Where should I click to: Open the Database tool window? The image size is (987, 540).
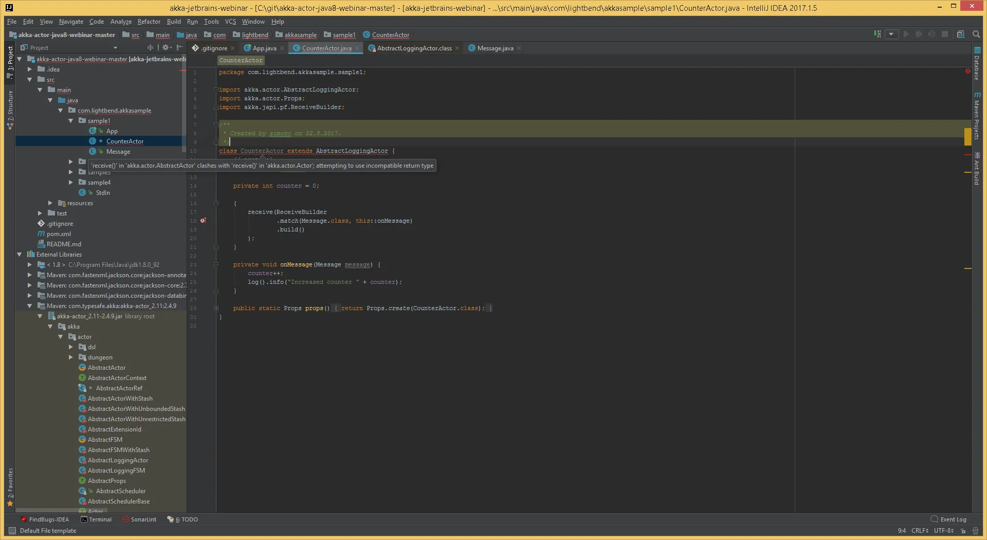point(977,64)
